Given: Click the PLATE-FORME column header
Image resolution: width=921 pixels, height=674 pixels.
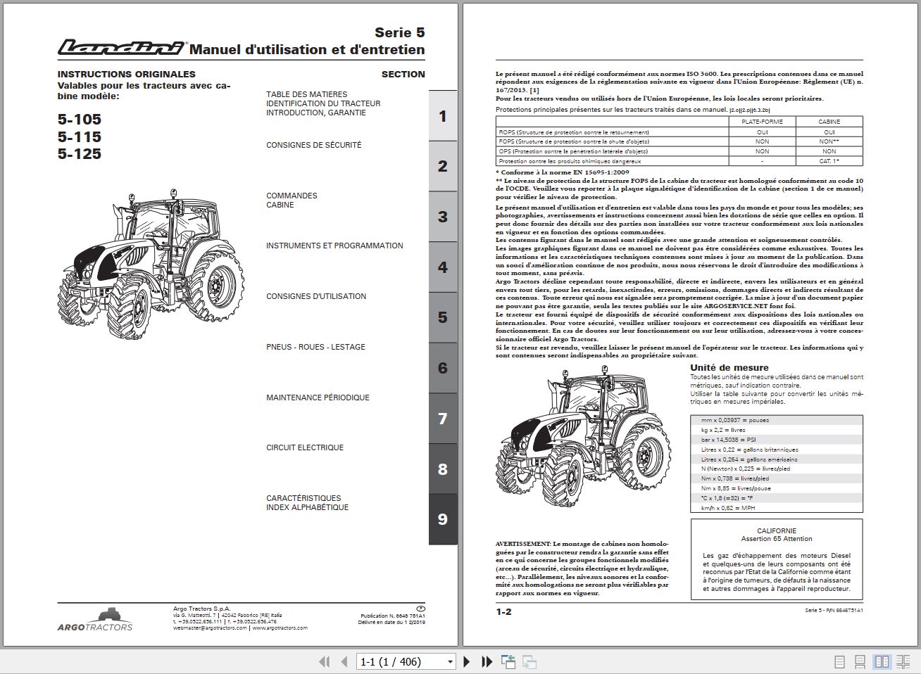Looking at the screenshot, I should pos(762,122).
